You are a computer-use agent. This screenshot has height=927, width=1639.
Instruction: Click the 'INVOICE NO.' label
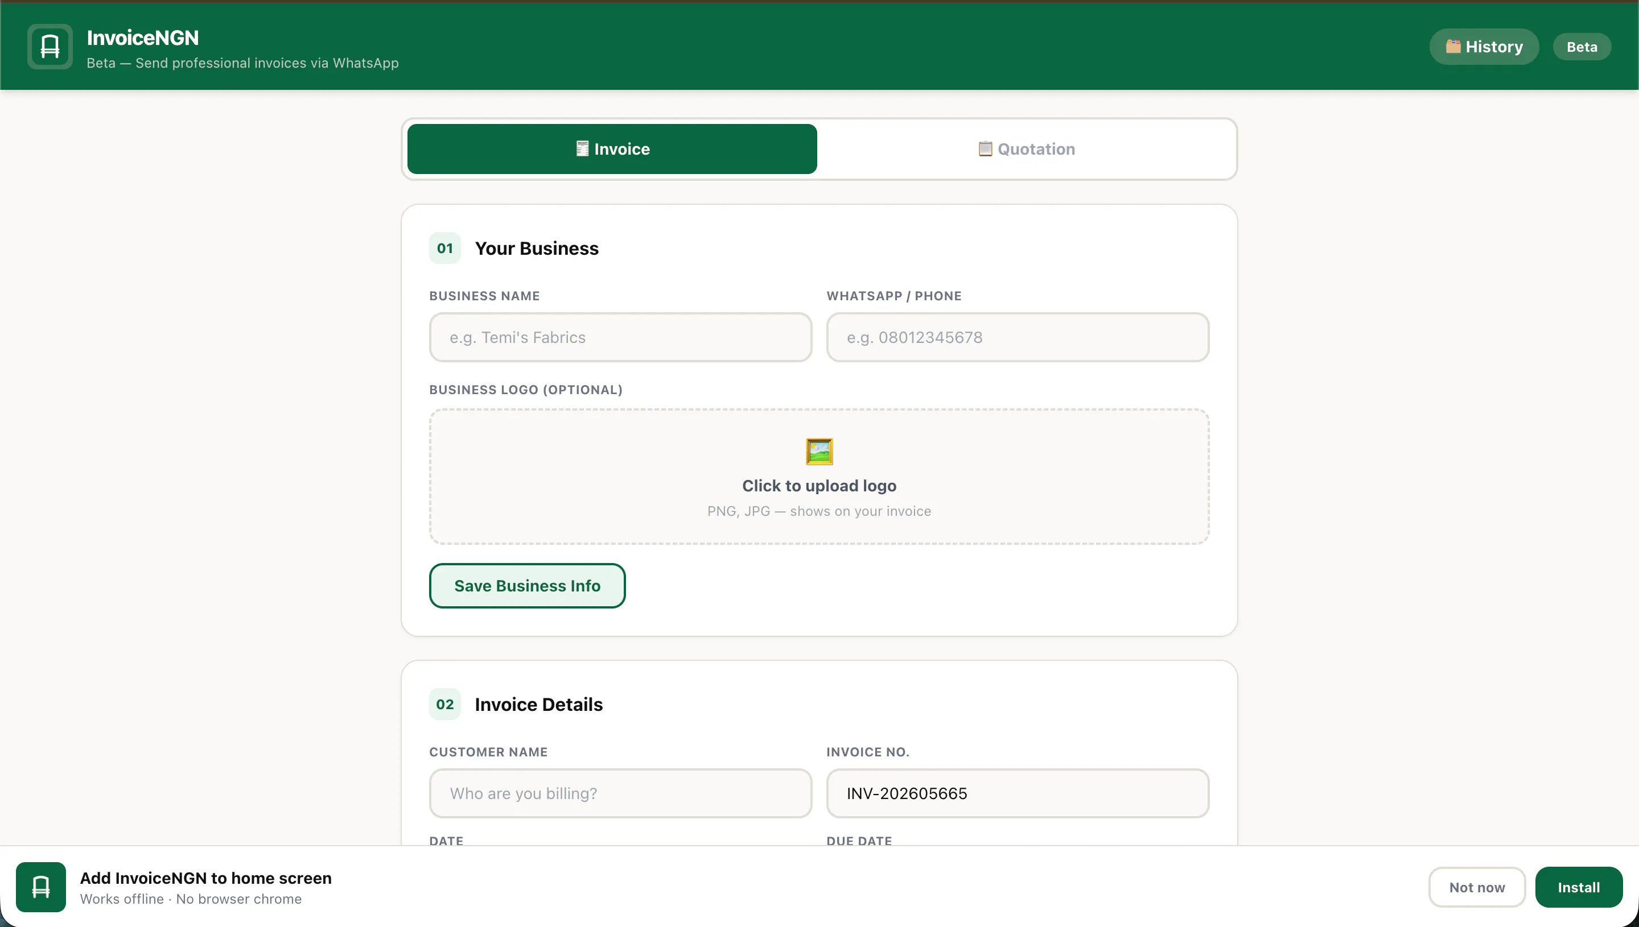pyautogui.click(x=868, y=752)
